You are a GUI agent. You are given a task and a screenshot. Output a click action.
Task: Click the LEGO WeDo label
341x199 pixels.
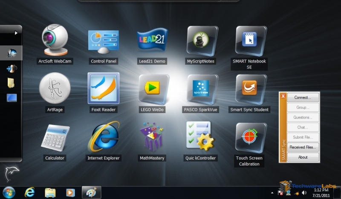click(152, 110)
